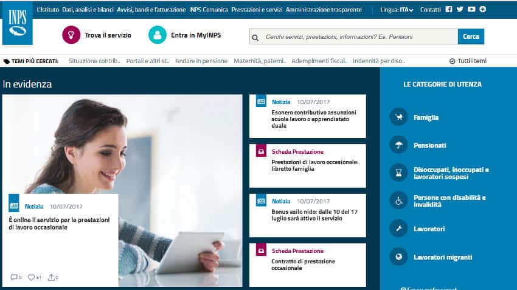Click Trova il servizio label
This screenshot has width=517, height=290.
[108, 35]
